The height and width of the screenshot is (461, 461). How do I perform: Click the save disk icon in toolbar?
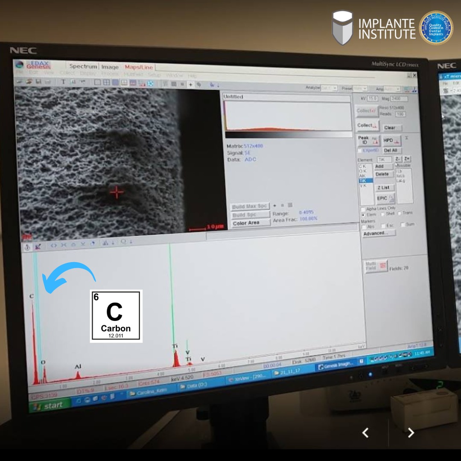(x=38, y=81)
